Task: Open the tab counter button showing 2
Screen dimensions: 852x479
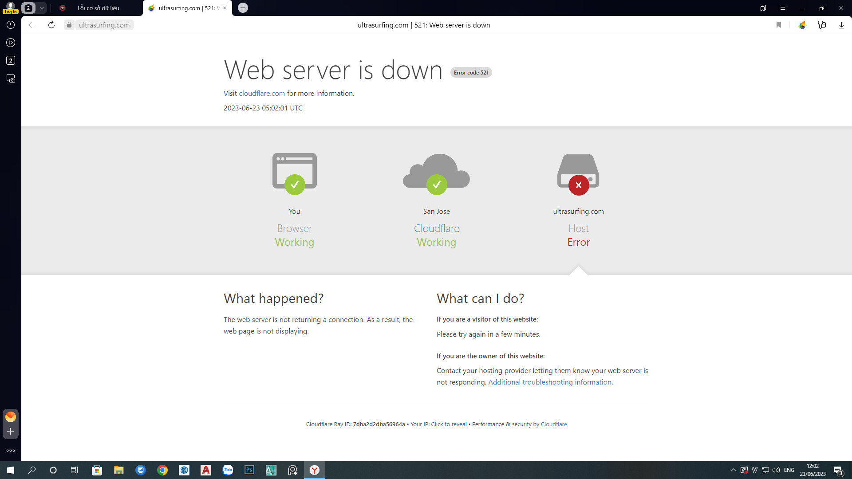Action: [x=28, y=8]
